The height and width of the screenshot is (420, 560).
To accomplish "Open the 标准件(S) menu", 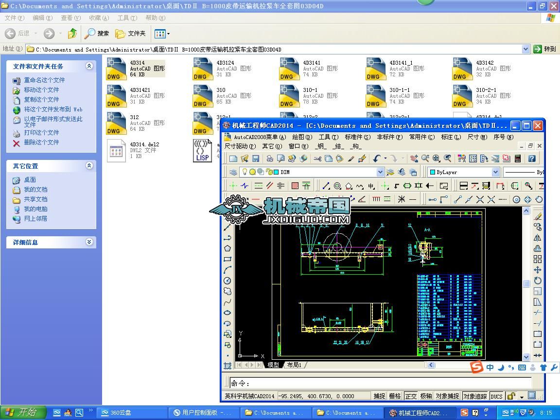I will (357, 137).
